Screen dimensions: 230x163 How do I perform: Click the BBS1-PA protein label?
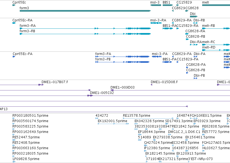pos(169,59)
